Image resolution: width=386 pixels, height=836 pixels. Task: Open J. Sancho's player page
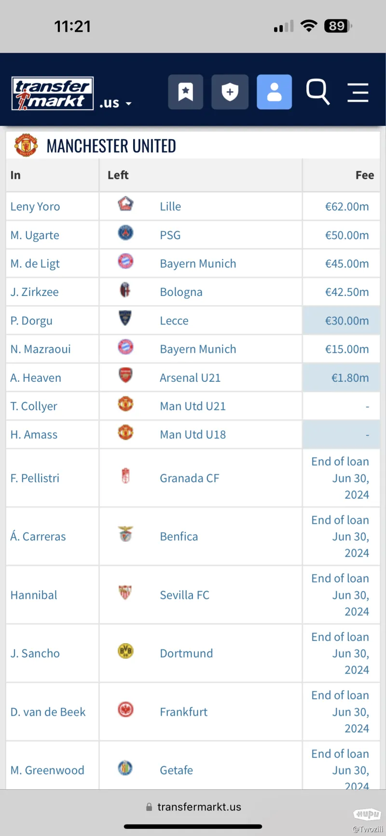pyautogui.click(x=35, y=654)
